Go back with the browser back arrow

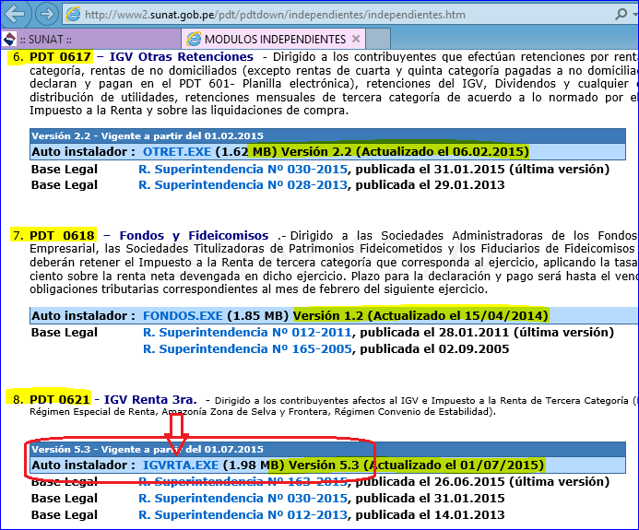15,14
